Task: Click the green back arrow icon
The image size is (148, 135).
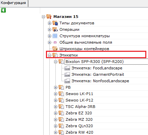Action: pos(3,10)
